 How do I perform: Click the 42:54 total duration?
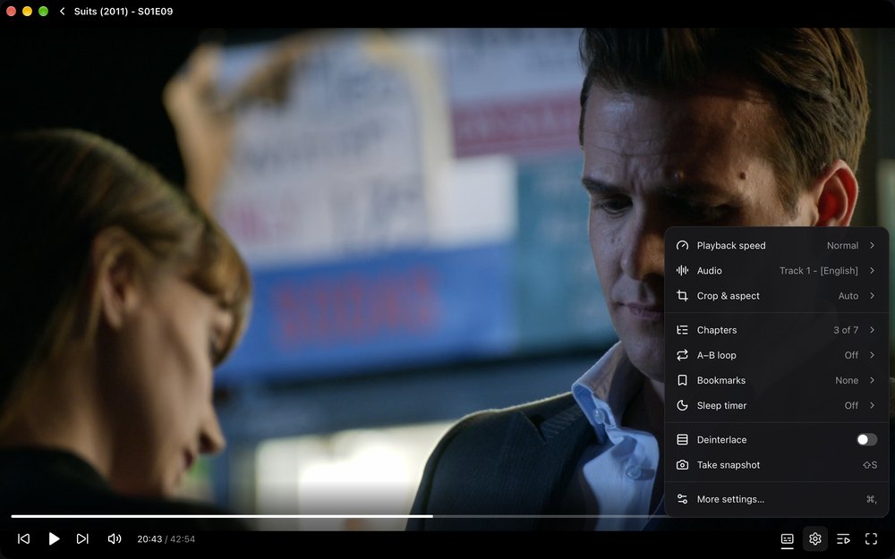click(x=182, y=539)
